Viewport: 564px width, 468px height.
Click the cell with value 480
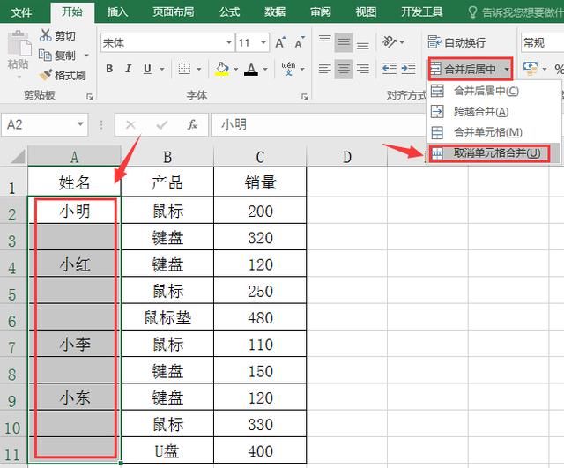coord(260,317)
